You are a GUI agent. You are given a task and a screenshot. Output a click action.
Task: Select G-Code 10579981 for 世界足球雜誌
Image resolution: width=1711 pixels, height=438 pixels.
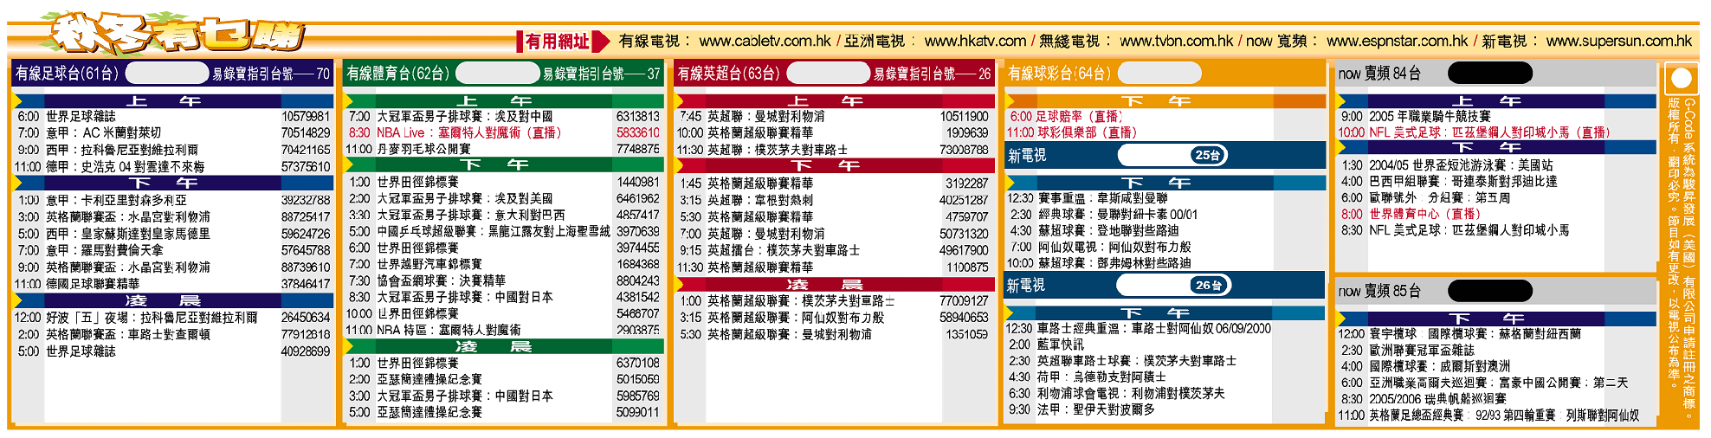305,116
